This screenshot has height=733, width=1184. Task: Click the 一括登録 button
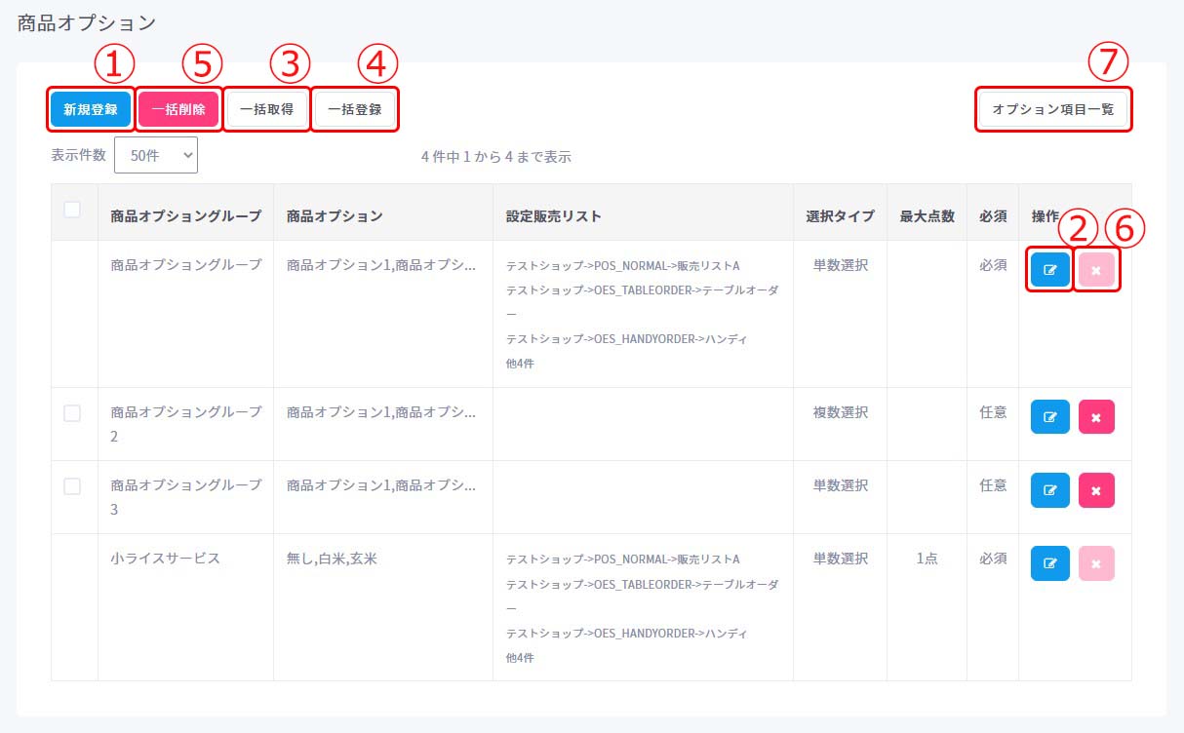coord(355,109)
